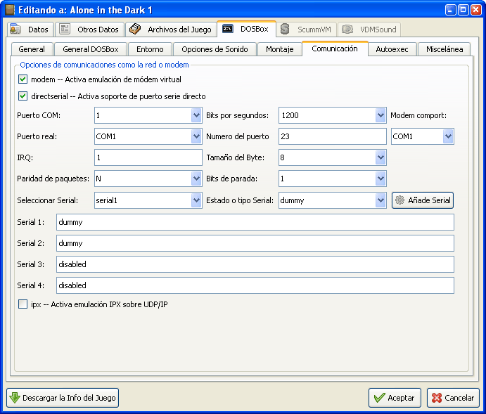
Task: Minimize the Editando window
Action: 450,10
